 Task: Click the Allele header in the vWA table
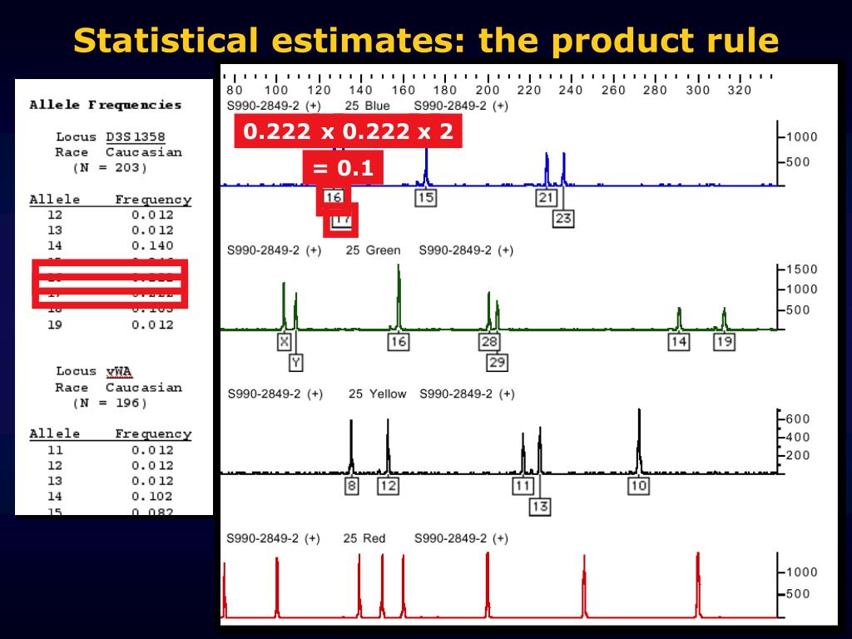pos(54,434)
